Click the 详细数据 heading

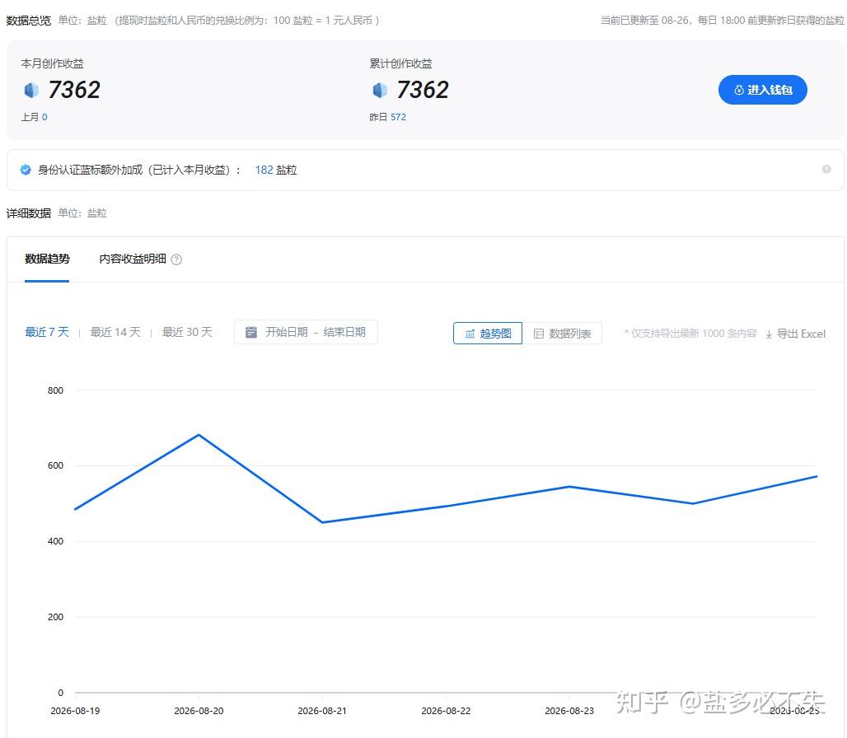(x=28, y=213)
